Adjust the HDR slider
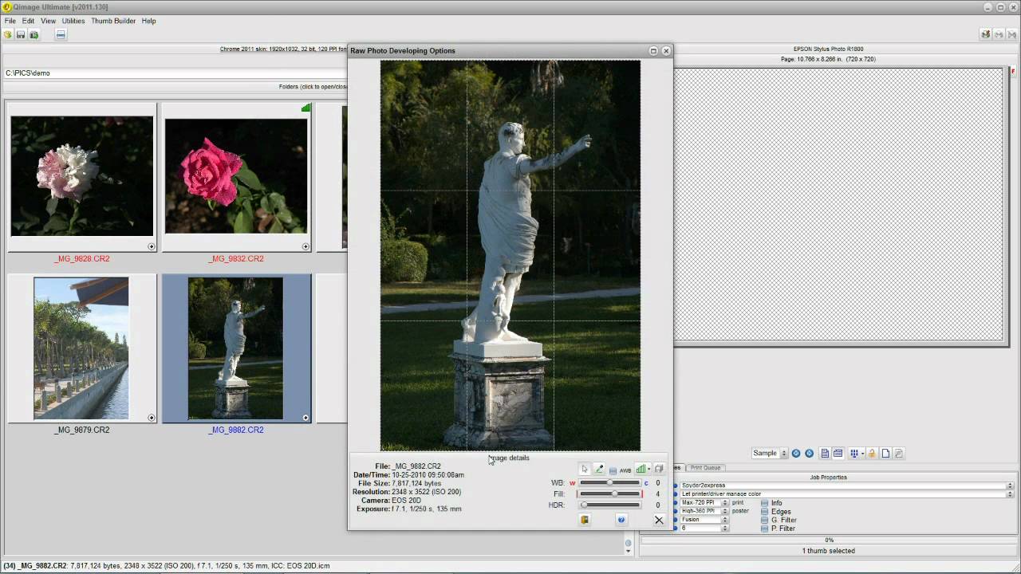Screen dimensions: 1021x574 coord(609,505)
